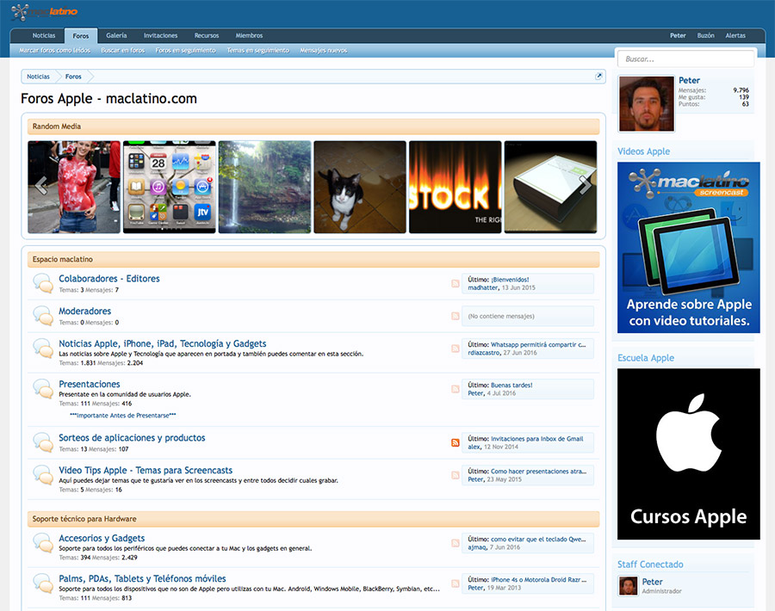Open Moderadores forum
This screenshot has width=775, height=611.
tap(85, 312)
